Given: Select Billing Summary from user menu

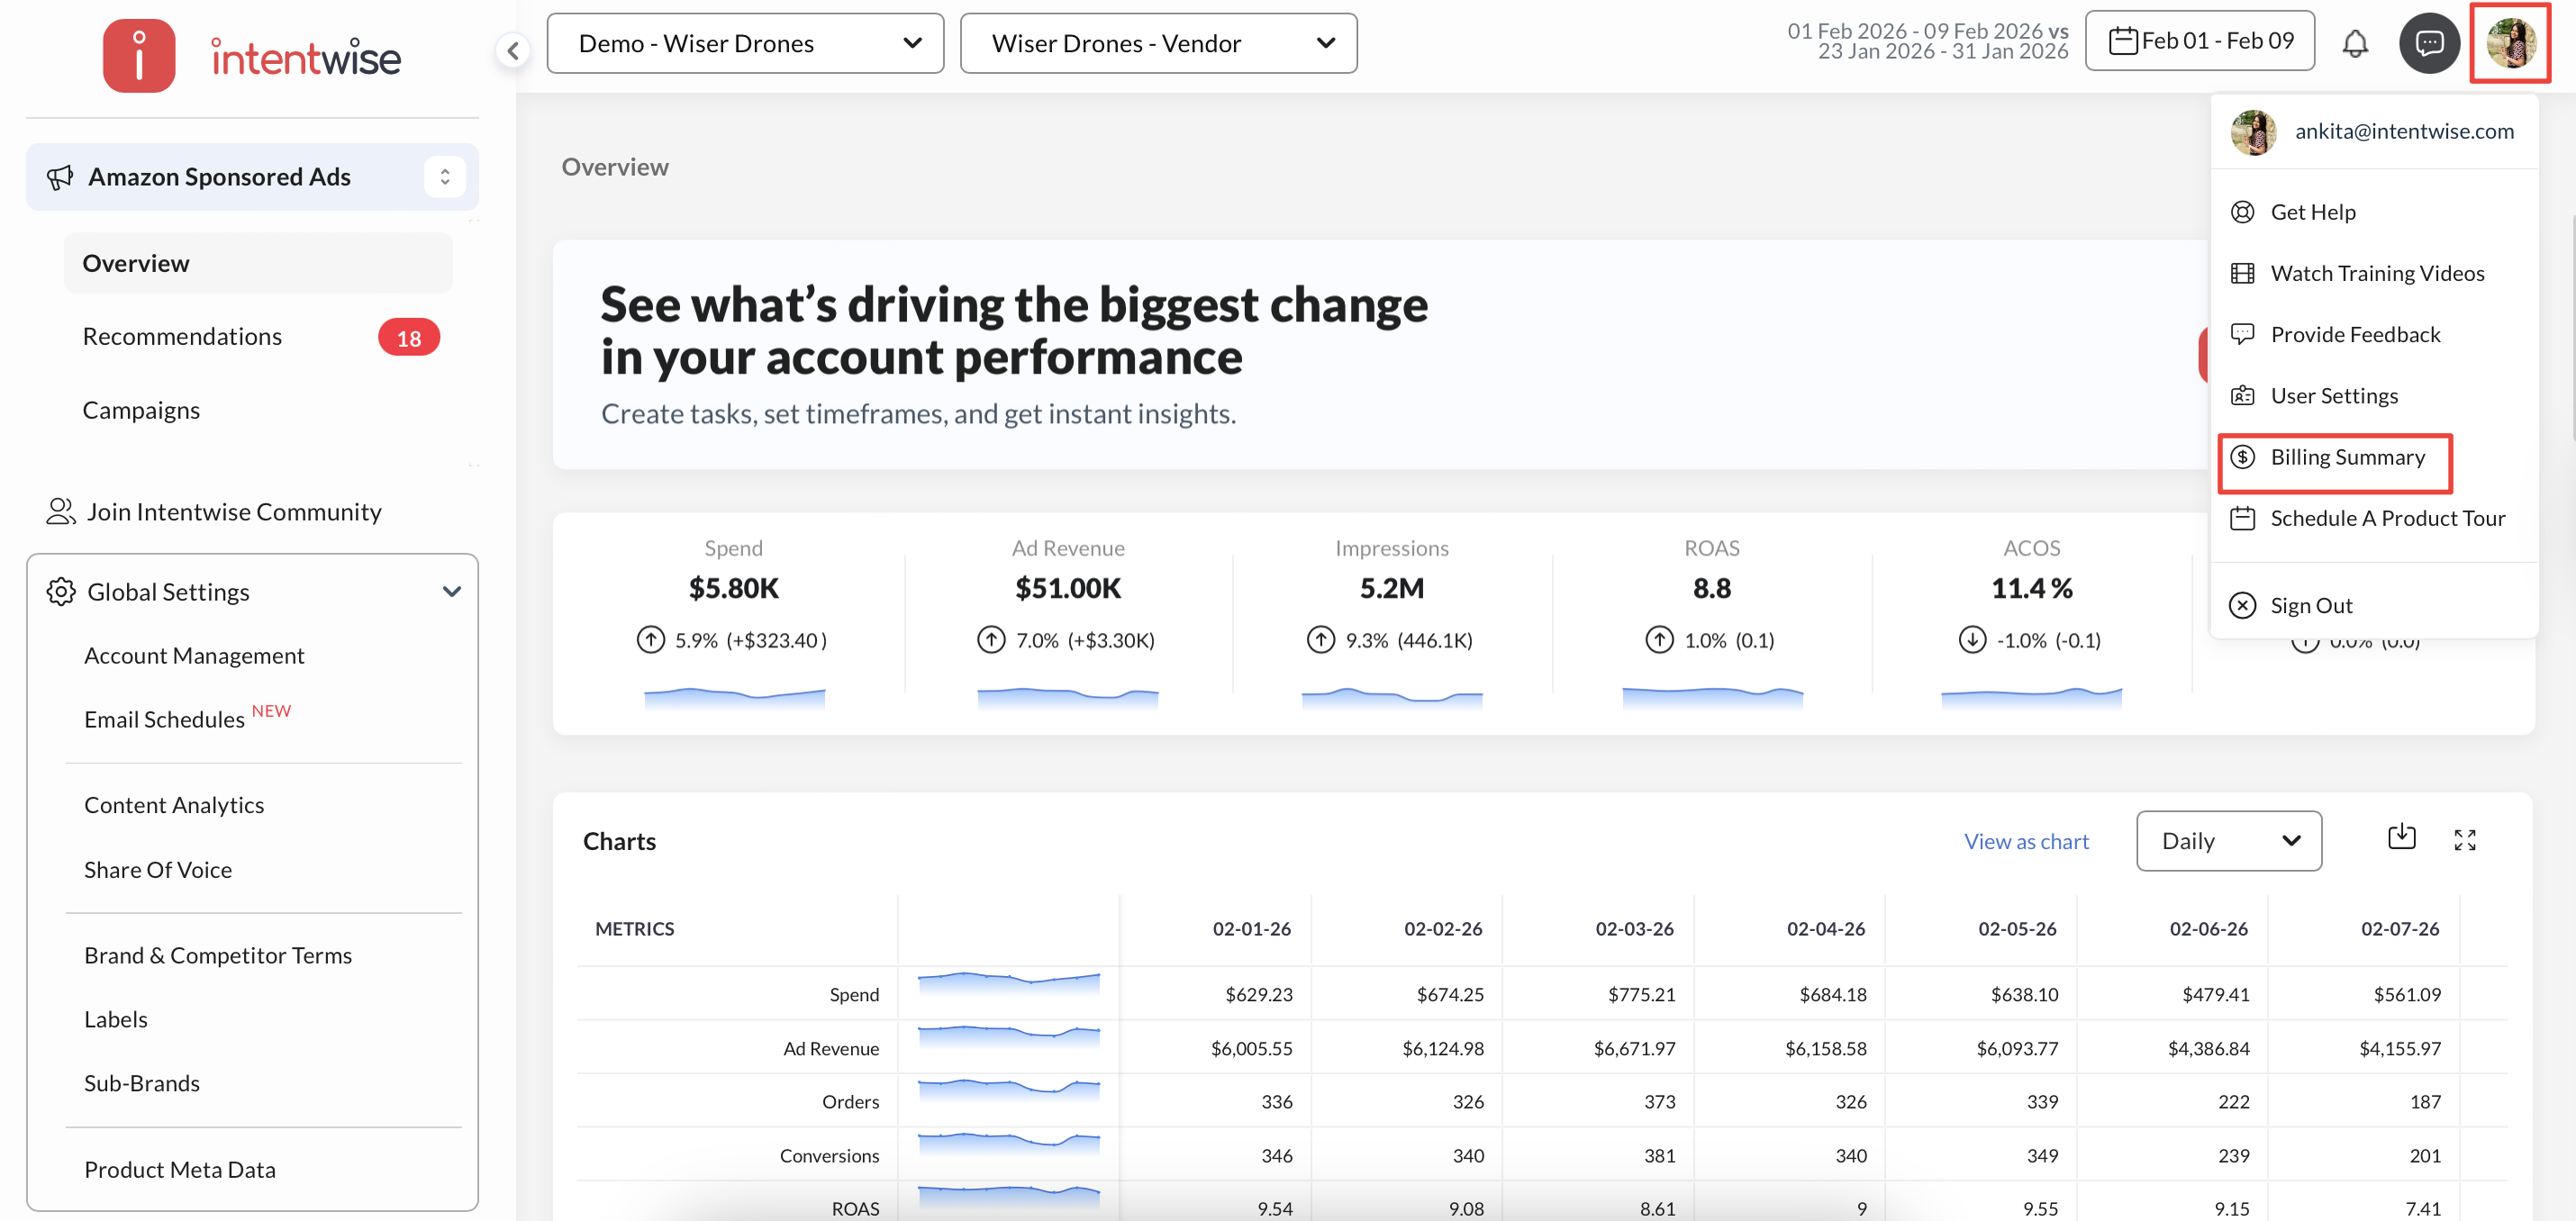Looking at the screenshot, I should (x=2346, y=457).
